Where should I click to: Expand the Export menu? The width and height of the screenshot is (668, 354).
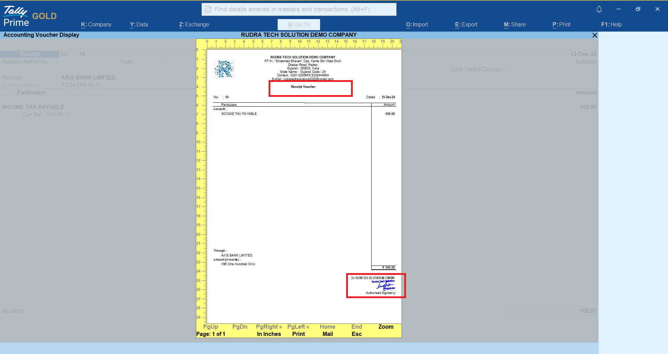coord(466,25)
